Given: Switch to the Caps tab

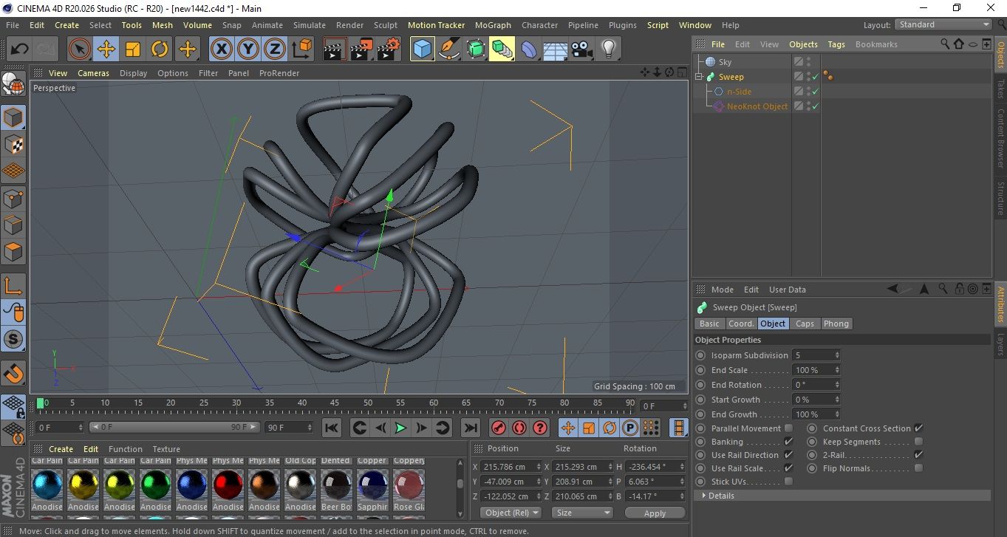Looking at the screenshot, I should coord(805,324).
